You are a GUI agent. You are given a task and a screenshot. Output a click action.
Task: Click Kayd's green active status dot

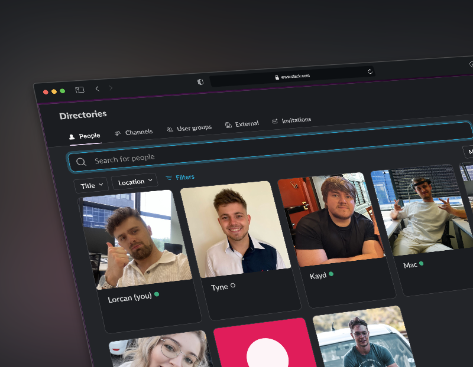(x=331, y=274)
